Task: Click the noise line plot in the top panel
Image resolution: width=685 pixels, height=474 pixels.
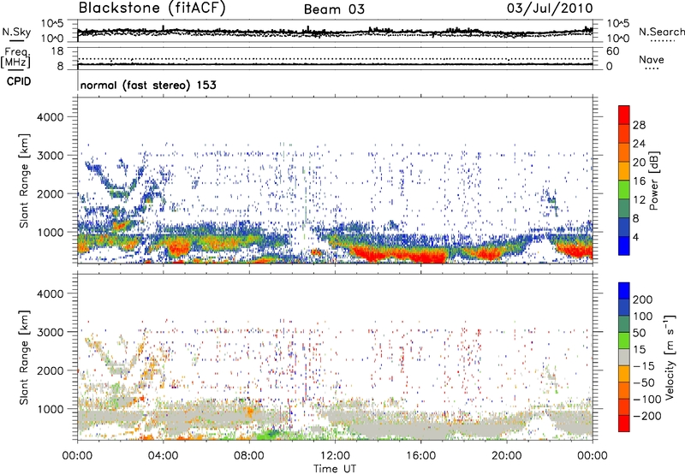Action: click(x=335, y=32)
